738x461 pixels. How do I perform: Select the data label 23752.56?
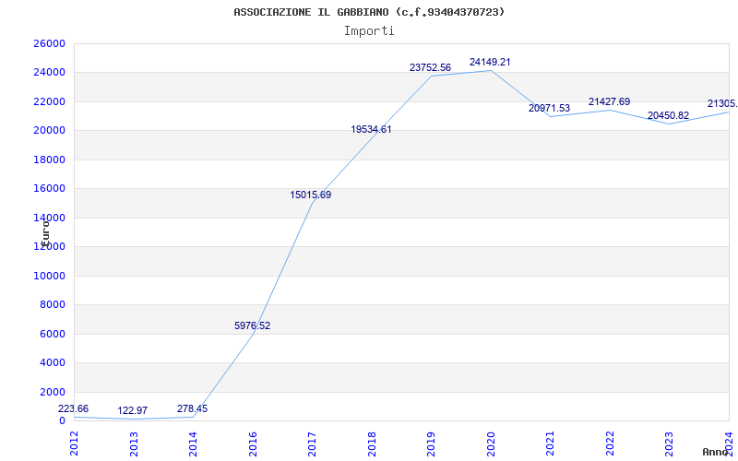(430, 67)
